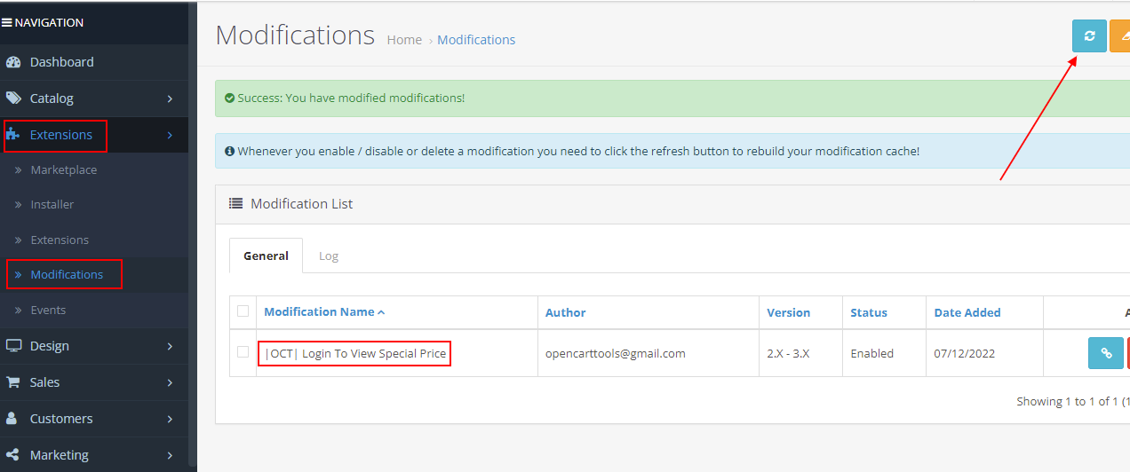Click the orange clear button

point(1119,36)
